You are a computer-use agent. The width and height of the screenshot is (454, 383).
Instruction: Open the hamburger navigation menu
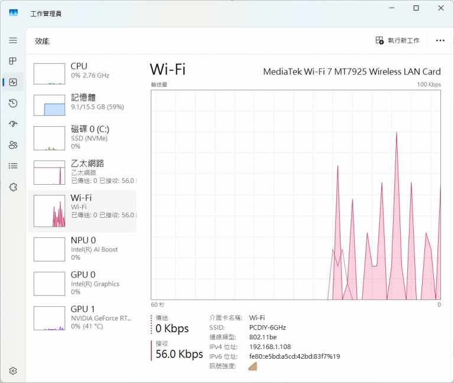click(x=13, y=40)
